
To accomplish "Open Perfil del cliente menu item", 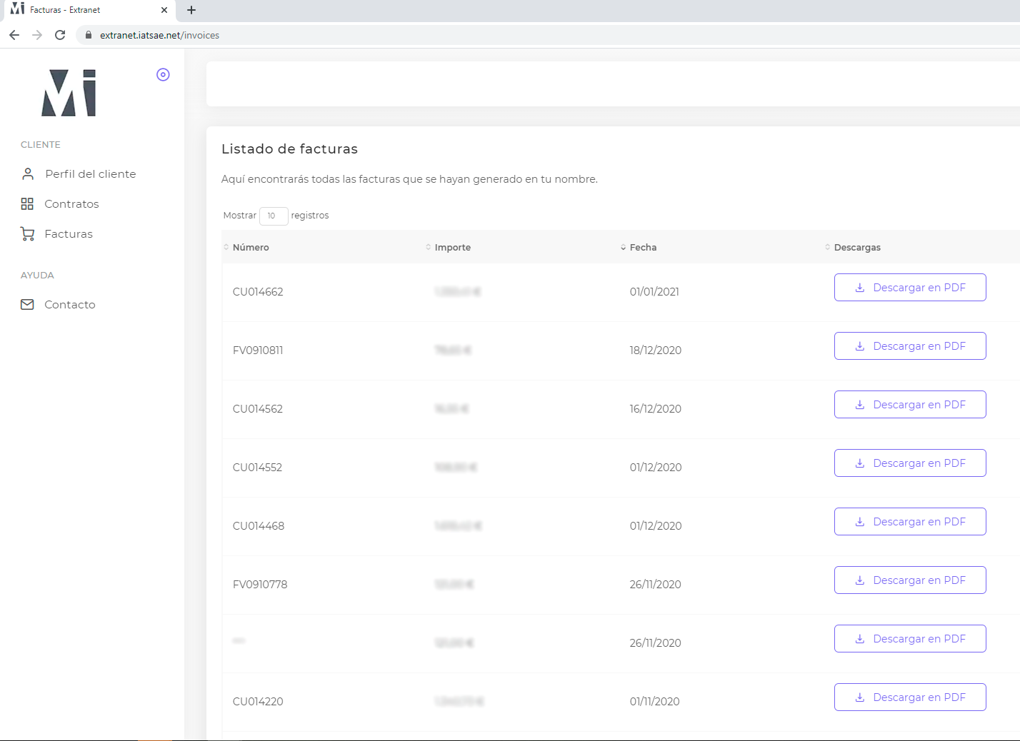I will [90, 174].
